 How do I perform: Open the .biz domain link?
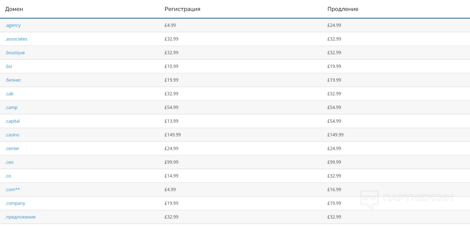pos(9,66)
